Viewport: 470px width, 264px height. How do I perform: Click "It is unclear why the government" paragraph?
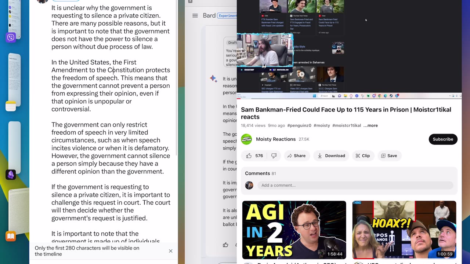(111, 27)
